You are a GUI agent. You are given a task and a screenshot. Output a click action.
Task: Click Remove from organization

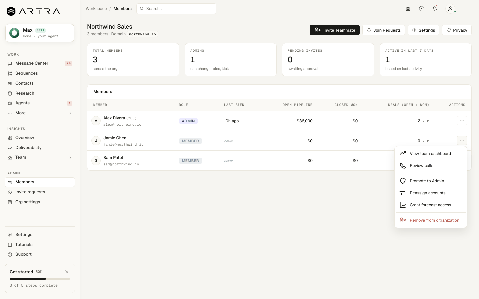coord(431,220)
